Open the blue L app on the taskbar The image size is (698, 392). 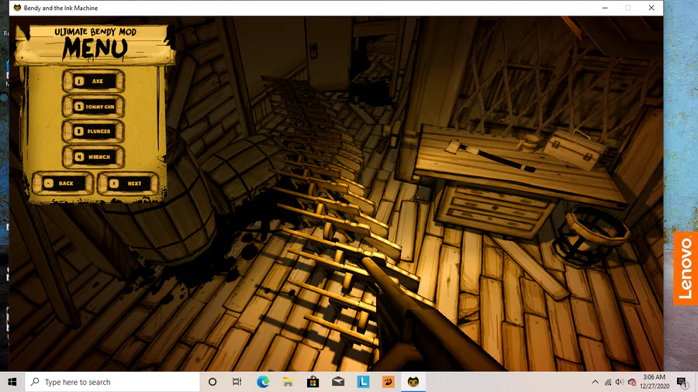click(363, 382)
